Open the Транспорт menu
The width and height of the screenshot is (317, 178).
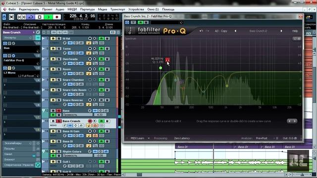118,9
